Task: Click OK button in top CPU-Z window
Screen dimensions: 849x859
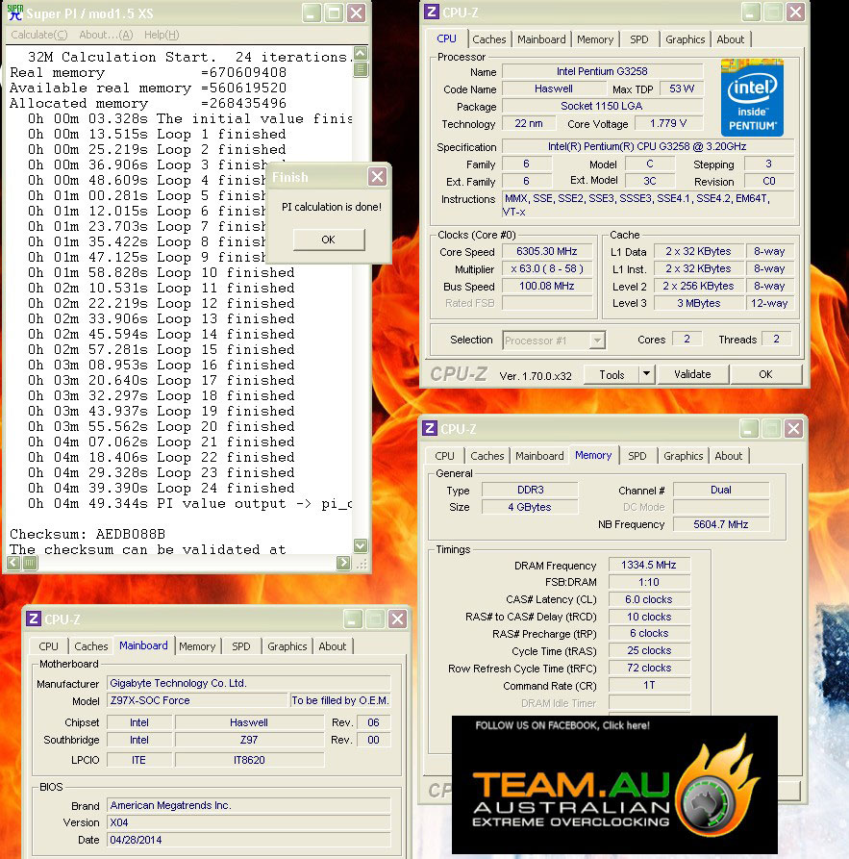Action: coord(765,374)
